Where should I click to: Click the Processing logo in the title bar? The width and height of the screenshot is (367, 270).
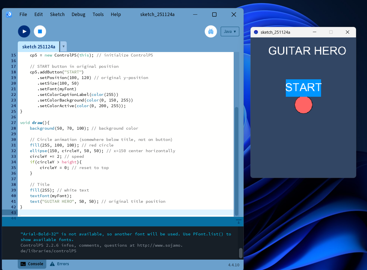coord(9,14)
